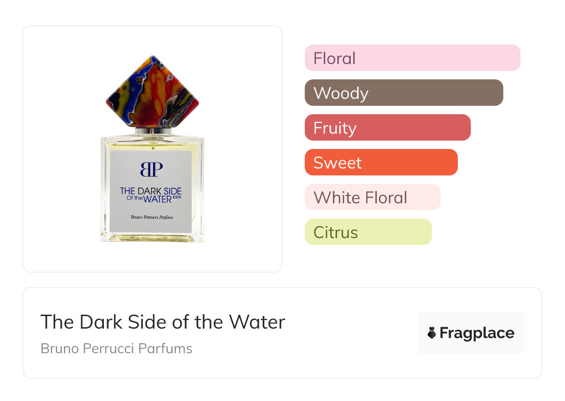
Task: Select the White Floral accord bar
Action: tap(372, 197)
